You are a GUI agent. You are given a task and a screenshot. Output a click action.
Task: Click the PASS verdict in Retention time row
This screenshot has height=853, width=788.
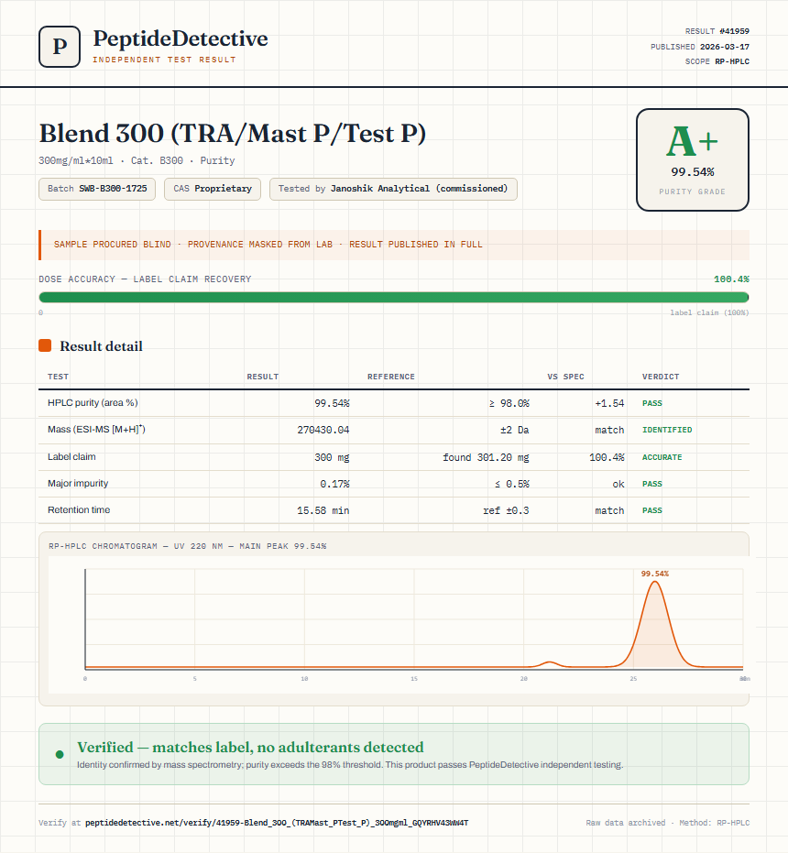pos(652,510)
